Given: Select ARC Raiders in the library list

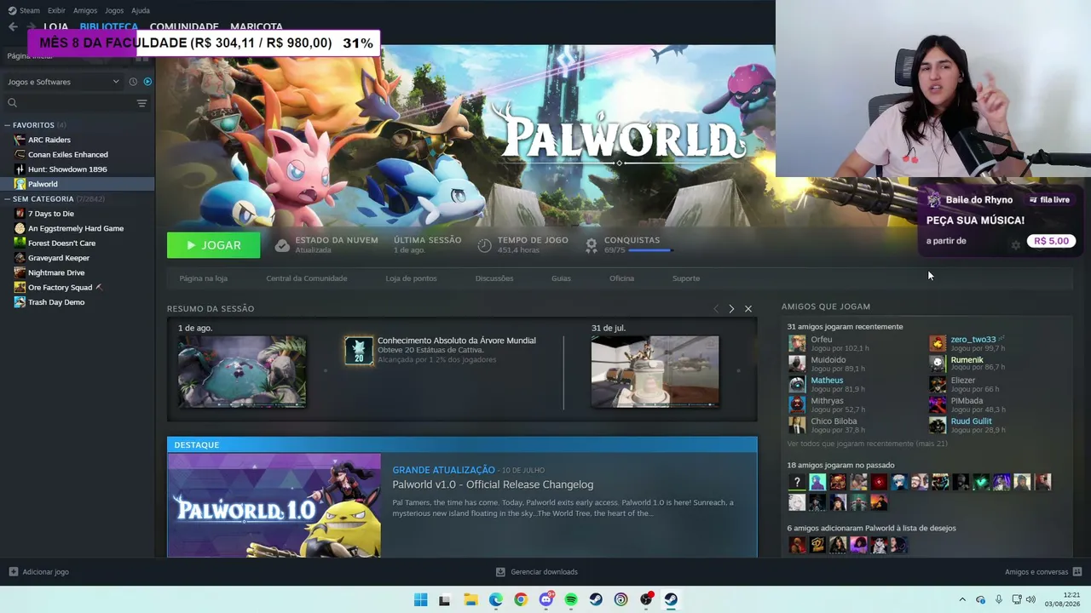Looking at the screenshot, I should pyautogui.click(x=49, y=140).
